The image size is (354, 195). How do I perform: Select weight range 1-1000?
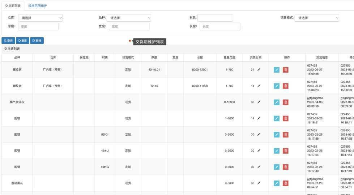click(229, 118)
